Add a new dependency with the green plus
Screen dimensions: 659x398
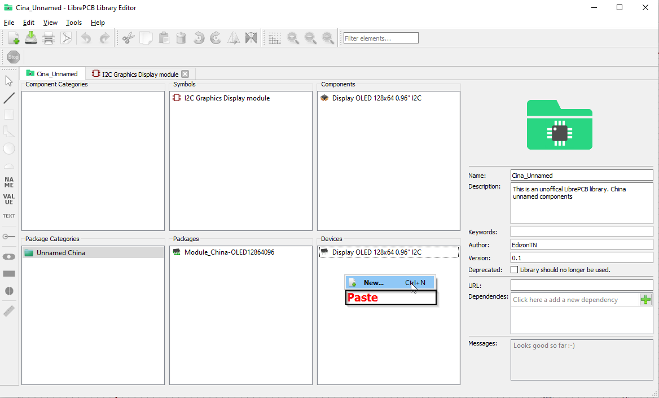645,299
